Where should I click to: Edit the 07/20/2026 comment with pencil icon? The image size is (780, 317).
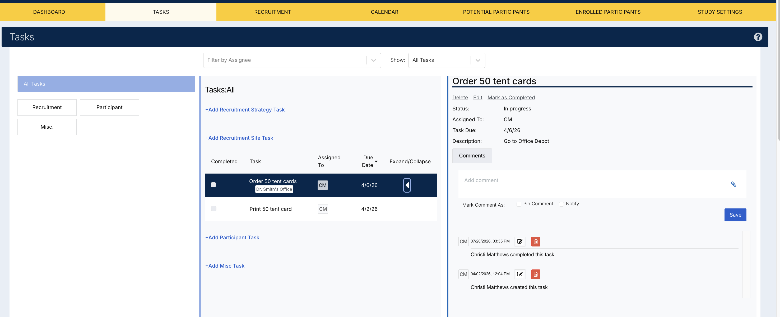519,241
